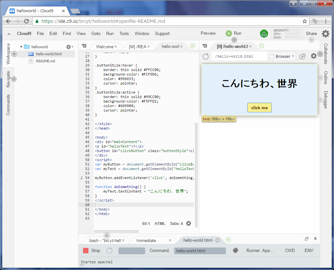Screen dimensions: 334x270
Task: Open the Runner: Apache selector
Action: coord(260,250)
